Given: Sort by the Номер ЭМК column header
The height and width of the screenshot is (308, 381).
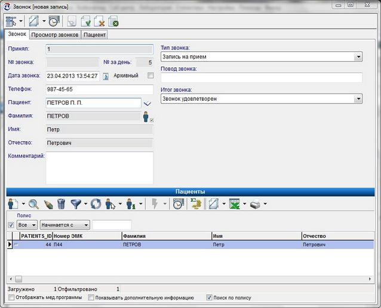Looking at the screenshot, I should pyautogui.click(x=87, y=236).
